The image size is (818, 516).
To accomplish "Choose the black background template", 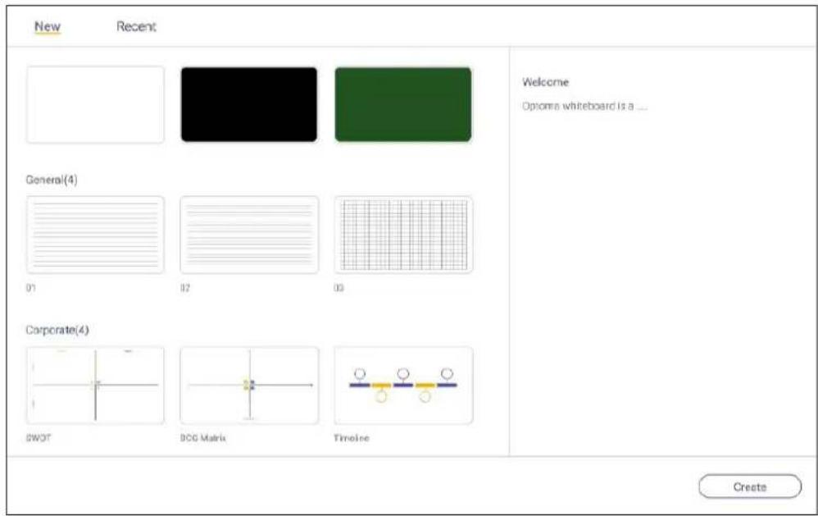I will pos(249,104).
